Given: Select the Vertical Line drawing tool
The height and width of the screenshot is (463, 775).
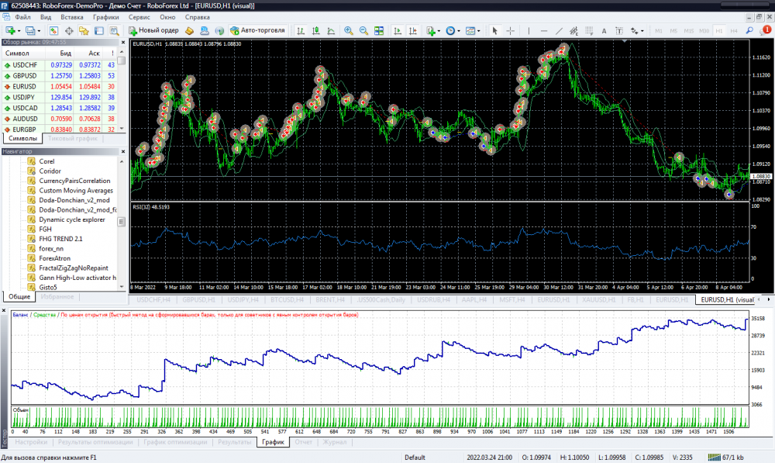Looking at the screenshot, I should point(529,31).
